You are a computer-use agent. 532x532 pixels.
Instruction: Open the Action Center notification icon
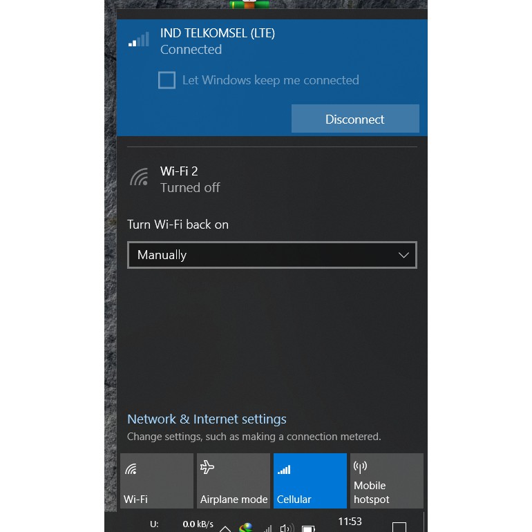[399, 527]
